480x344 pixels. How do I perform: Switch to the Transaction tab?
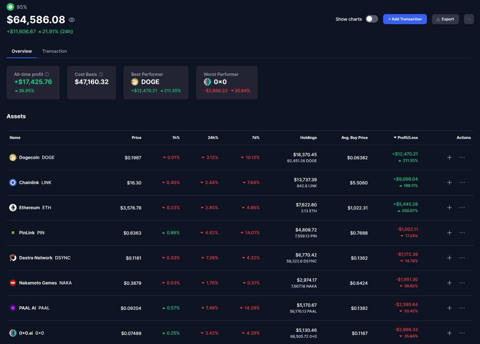(54, 51)
